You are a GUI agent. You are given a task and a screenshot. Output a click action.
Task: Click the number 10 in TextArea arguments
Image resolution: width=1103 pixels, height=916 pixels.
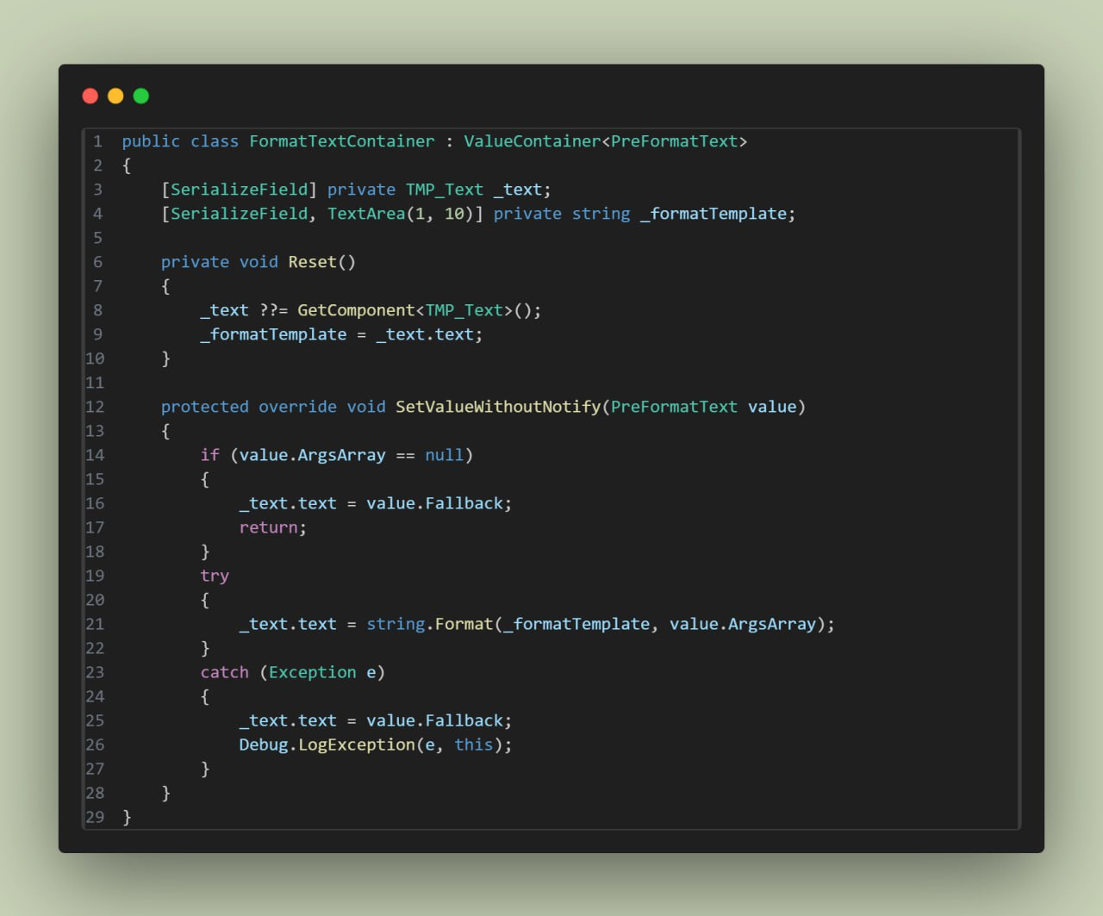click(454, 214)
